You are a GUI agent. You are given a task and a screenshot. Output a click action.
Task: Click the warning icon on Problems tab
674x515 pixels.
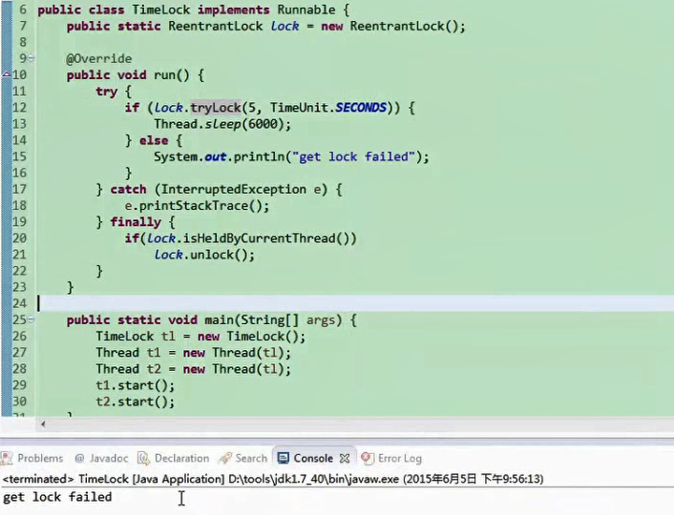(9, 459)
